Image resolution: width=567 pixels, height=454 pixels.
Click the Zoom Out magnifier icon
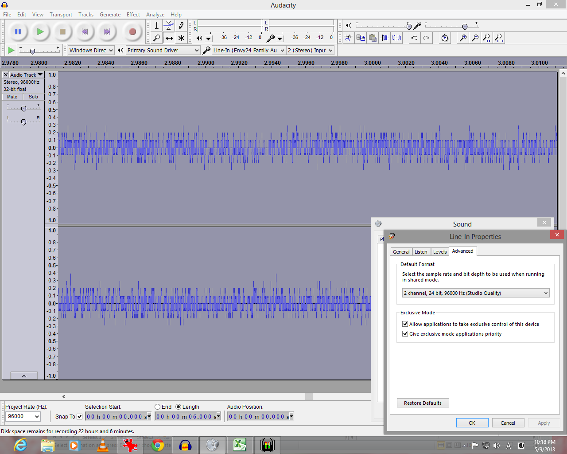(475, 38)
